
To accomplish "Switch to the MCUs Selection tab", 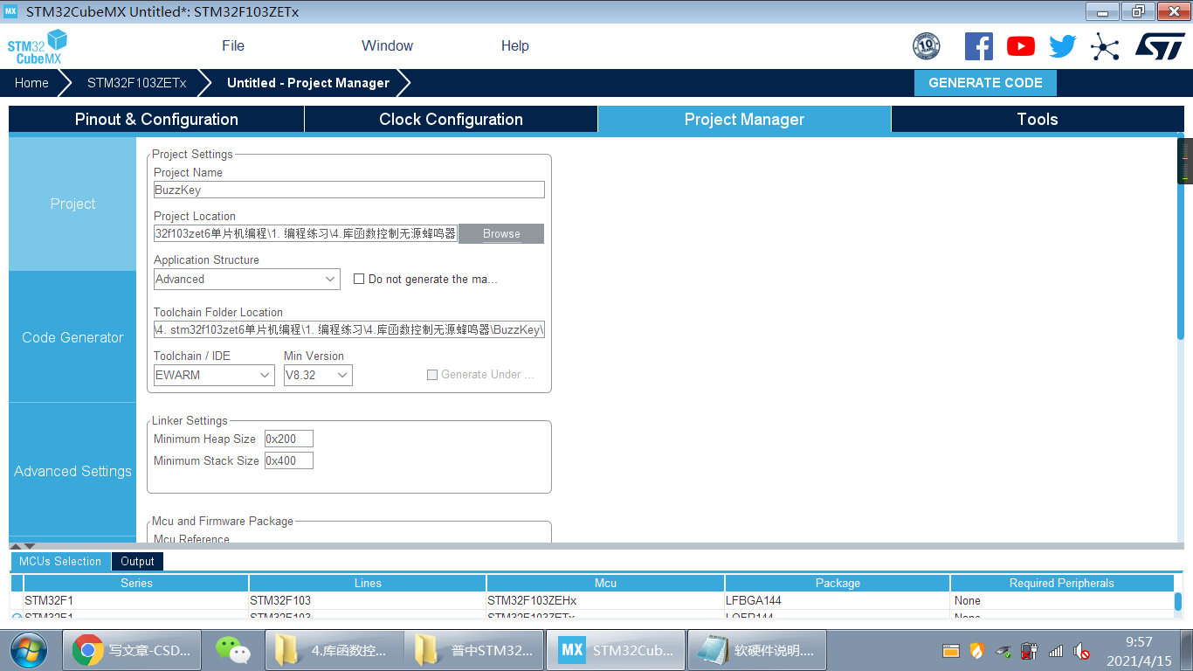I will click(60, 561).
